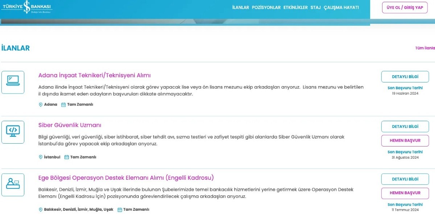Click the Balıkesir, Denizli, İzmir, Muğla, Uşak label
435x217 pixels.
coord(79,209)
